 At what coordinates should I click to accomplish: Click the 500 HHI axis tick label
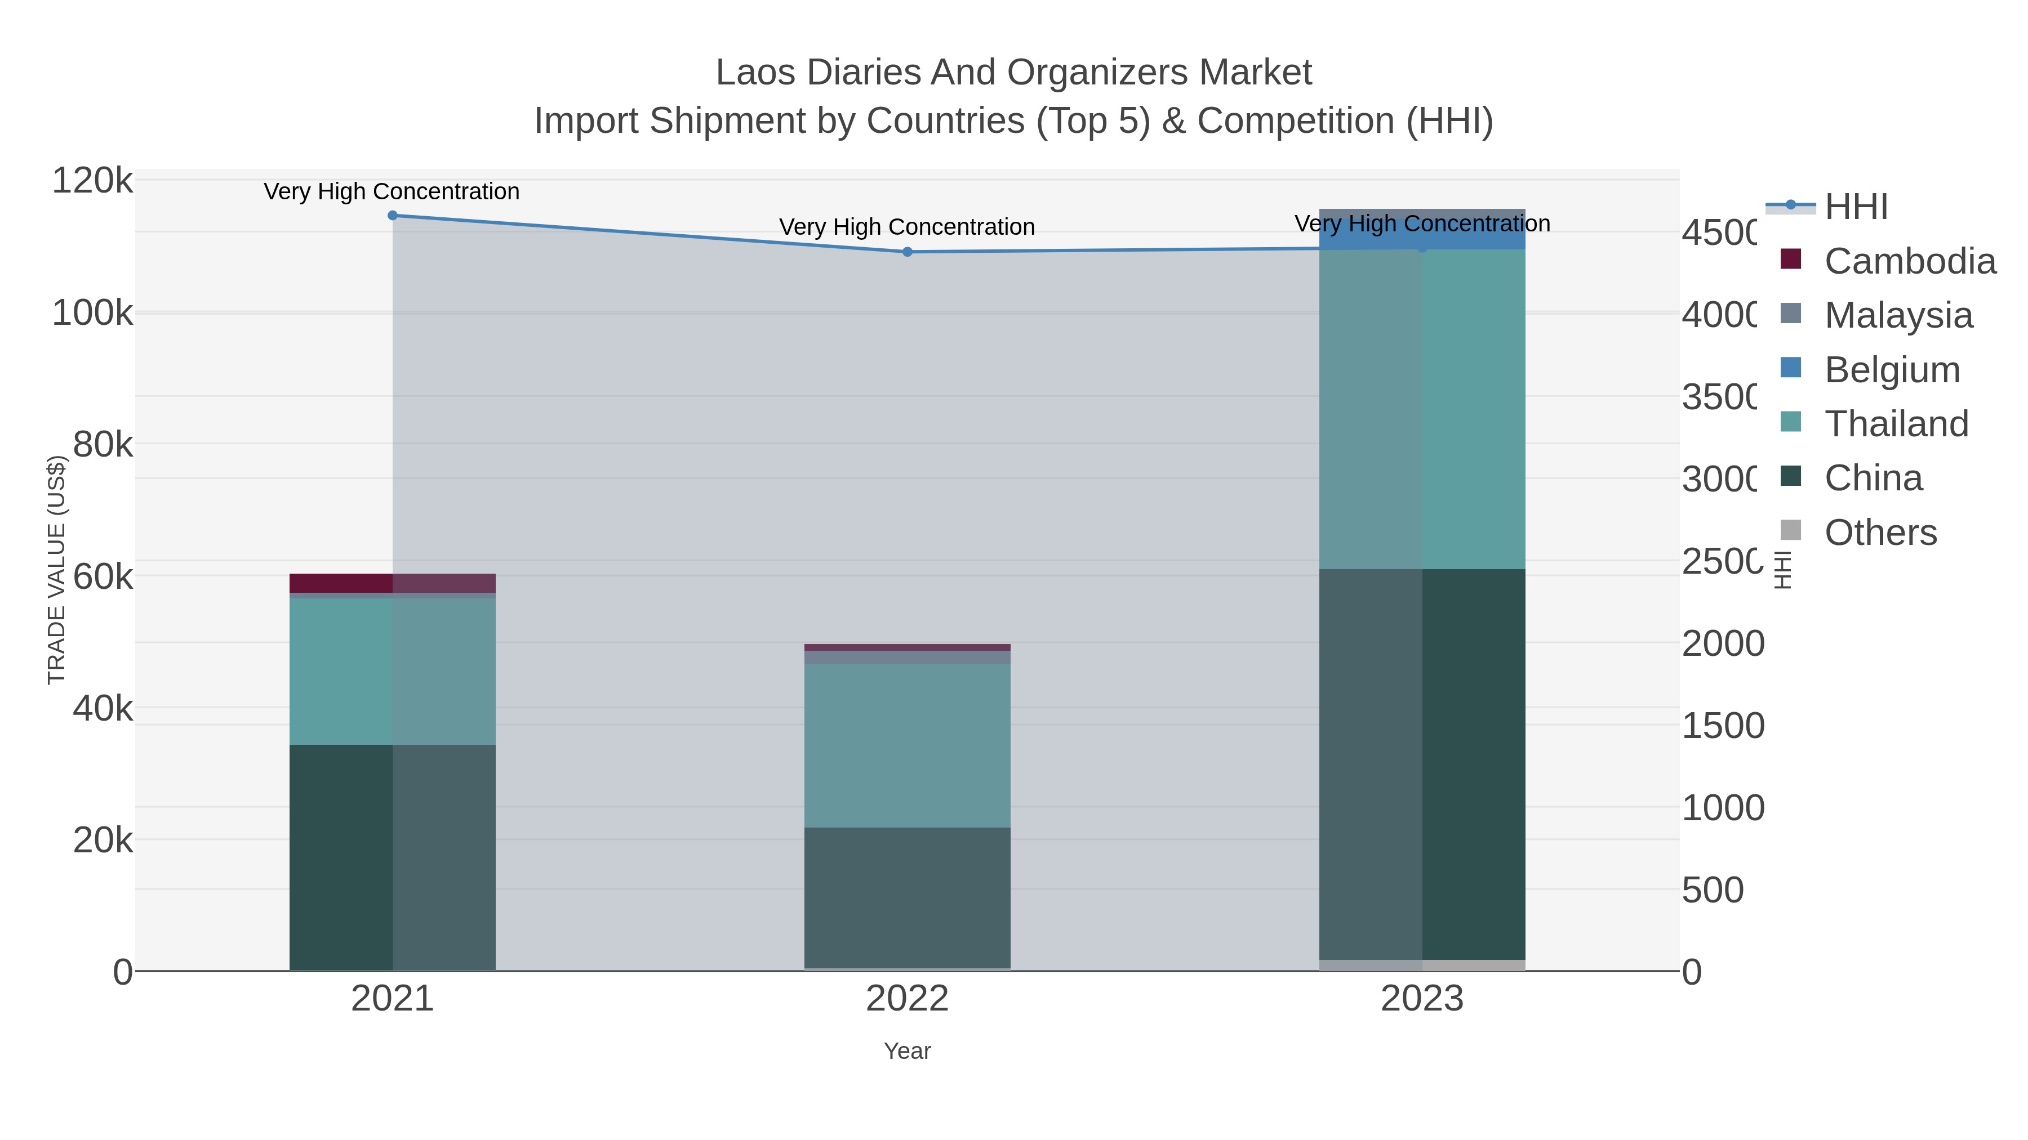pyautogui.click(x=1713, y=891)
